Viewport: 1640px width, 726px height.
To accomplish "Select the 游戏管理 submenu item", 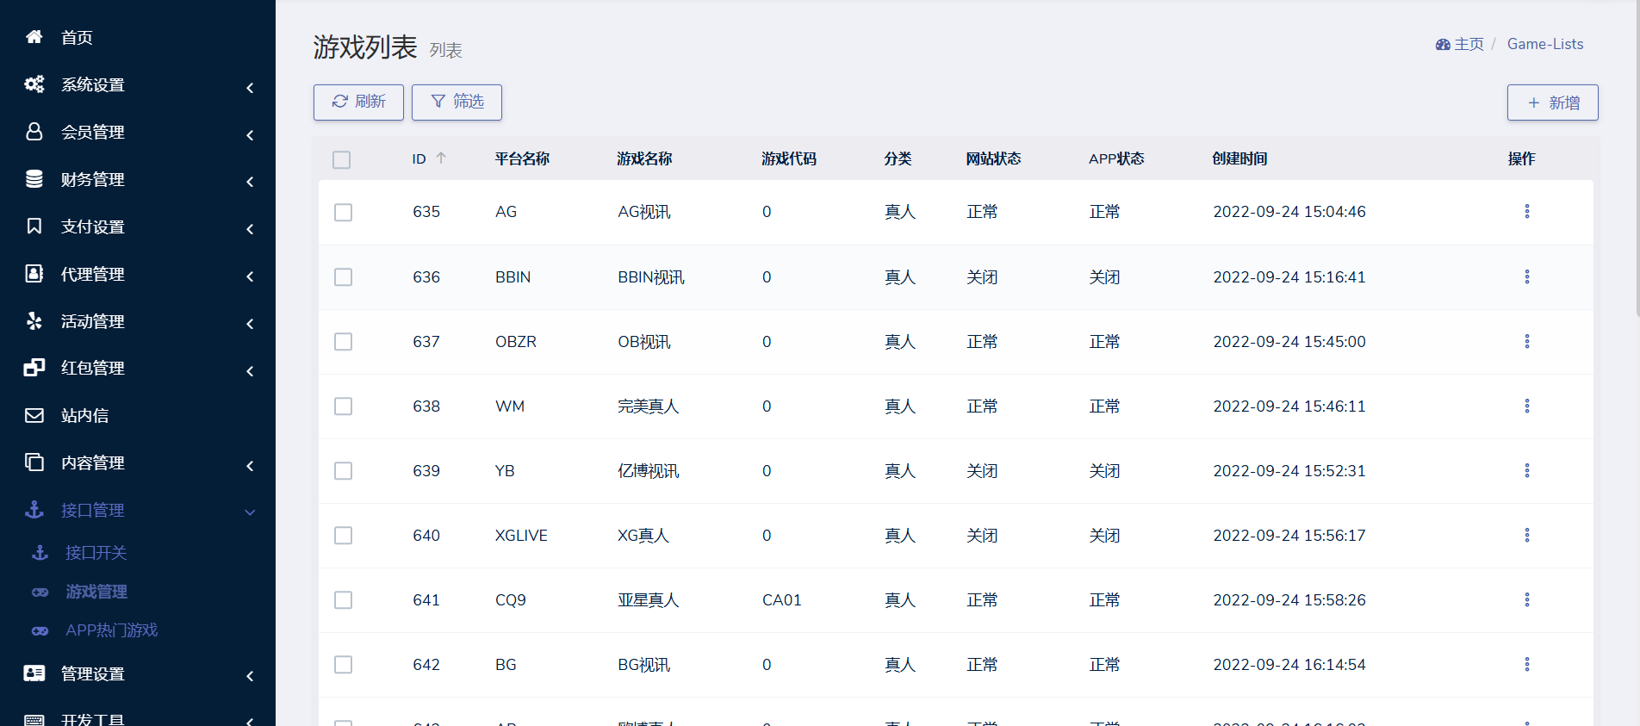I will pos(96,592).
